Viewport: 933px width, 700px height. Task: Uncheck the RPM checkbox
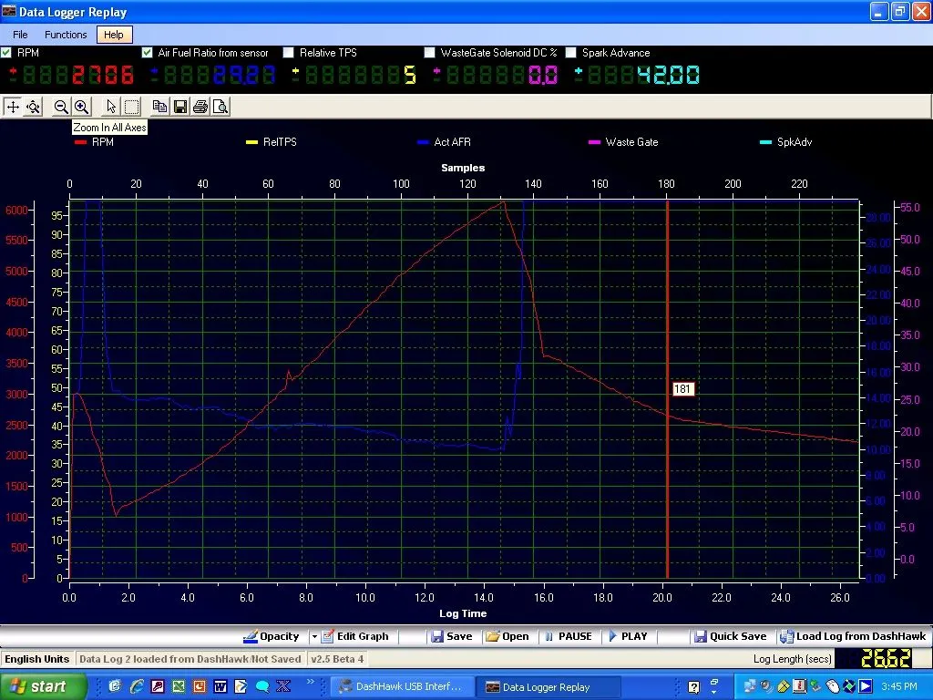point(7,53)
